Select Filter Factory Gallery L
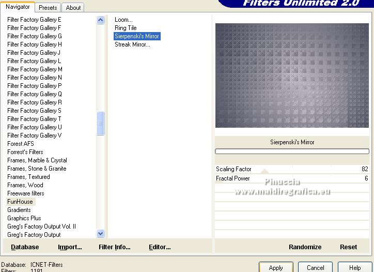 [34, 61]
